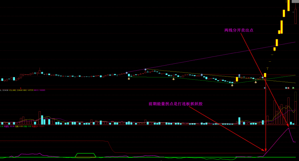Click the rightmost round blue info marker

pos(239,75)
